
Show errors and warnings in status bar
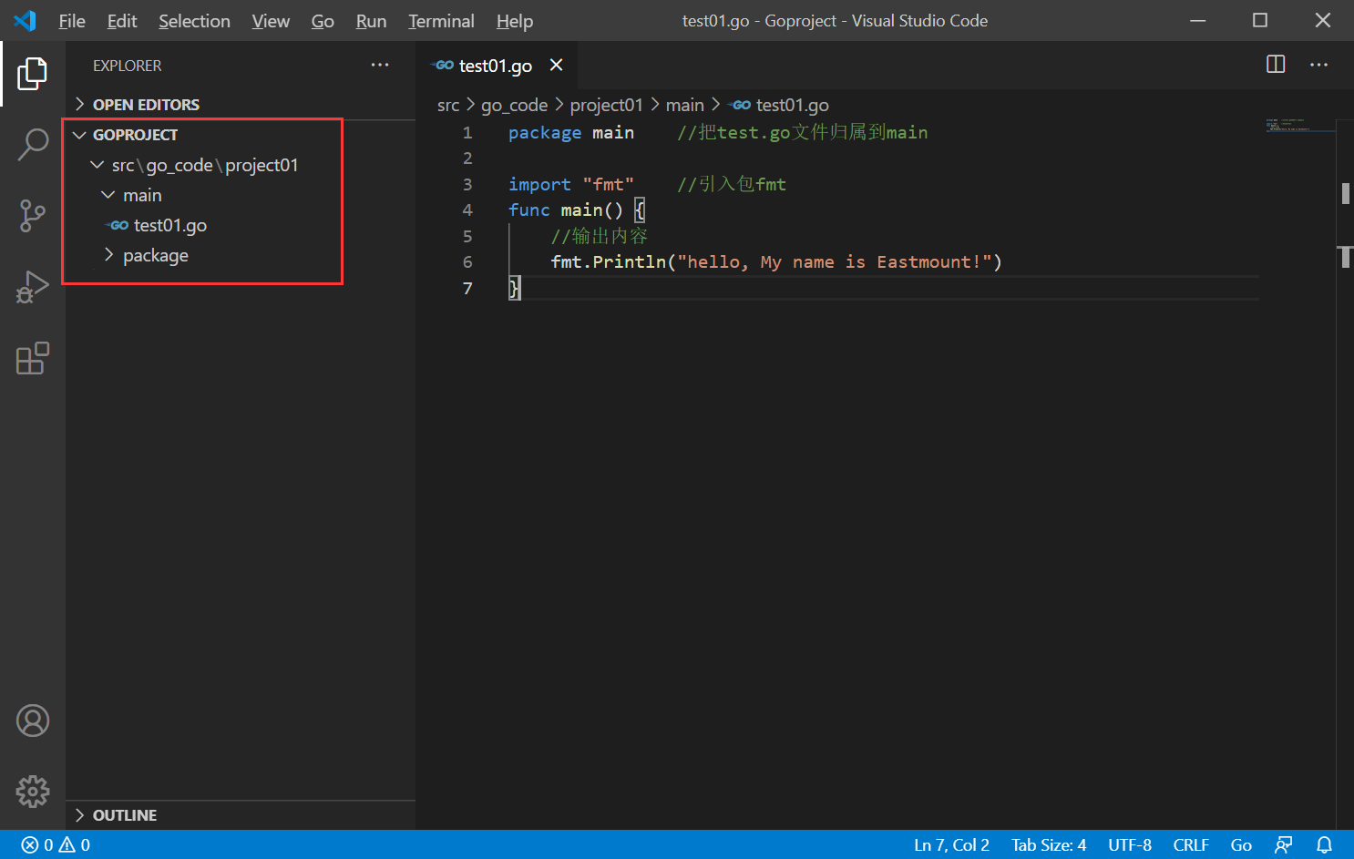click(56, 844)
